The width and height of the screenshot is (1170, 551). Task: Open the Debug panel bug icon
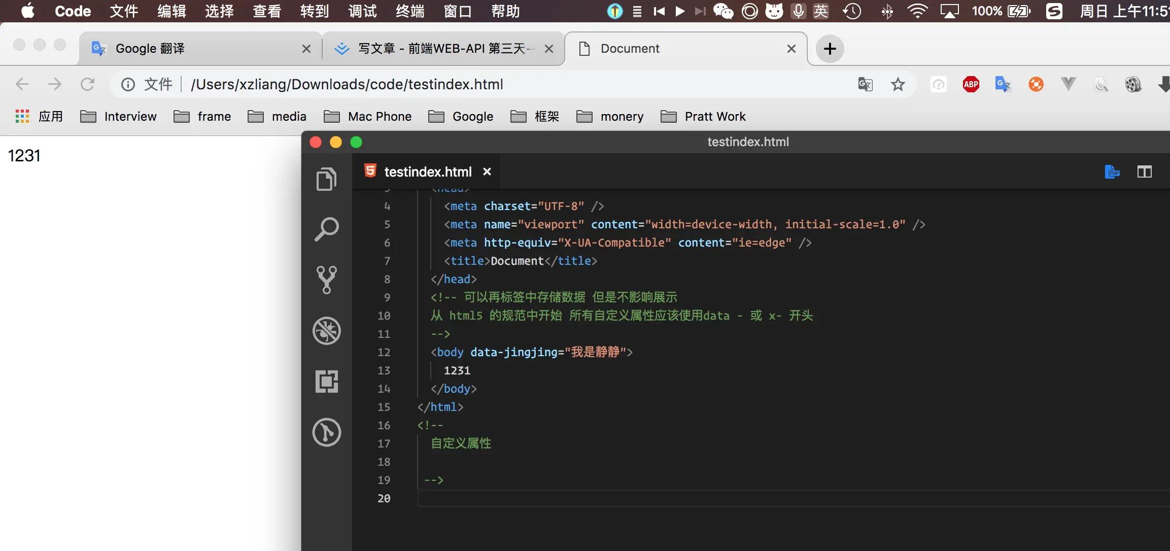pos(326,331)
